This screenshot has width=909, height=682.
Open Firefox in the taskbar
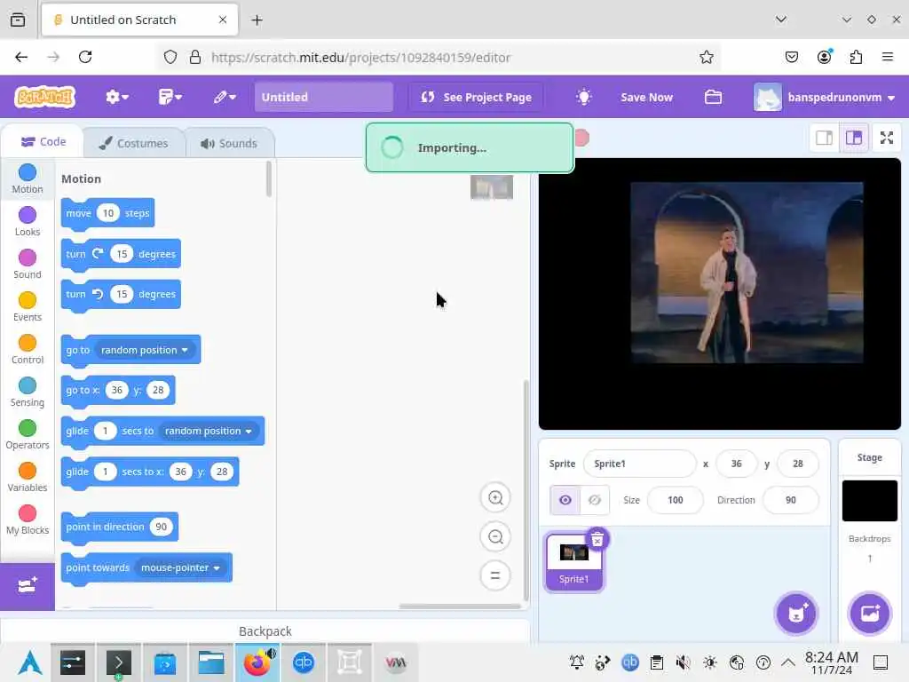(257, 662)
